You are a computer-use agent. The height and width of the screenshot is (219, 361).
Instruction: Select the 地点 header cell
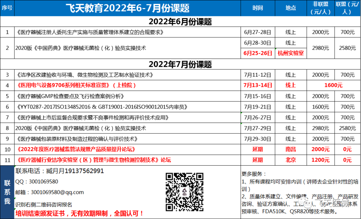[x=291, y=8]
